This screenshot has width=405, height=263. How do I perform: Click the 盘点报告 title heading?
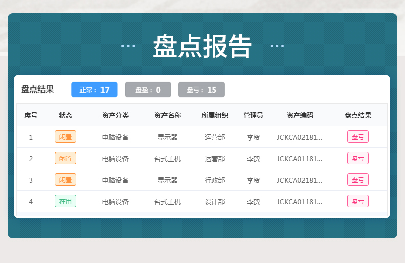click(202, 47)
